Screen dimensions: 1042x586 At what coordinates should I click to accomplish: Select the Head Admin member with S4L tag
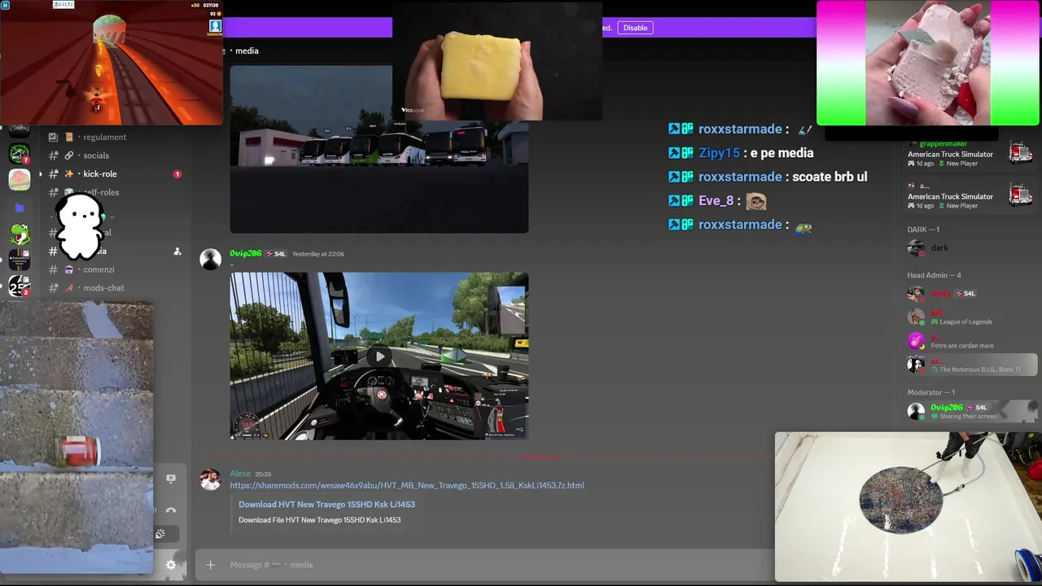click(x=972, y=294)
